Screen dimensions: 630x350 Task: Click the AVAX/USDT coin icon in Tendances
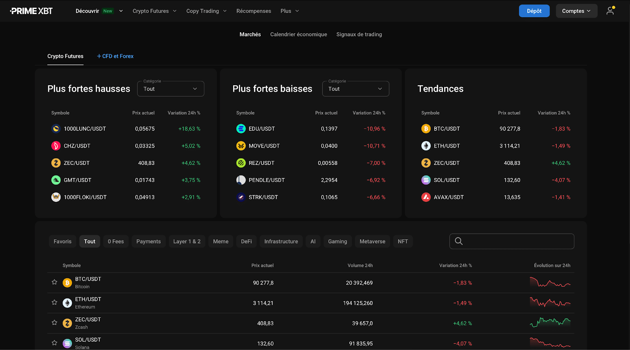[x=426, y=197]
